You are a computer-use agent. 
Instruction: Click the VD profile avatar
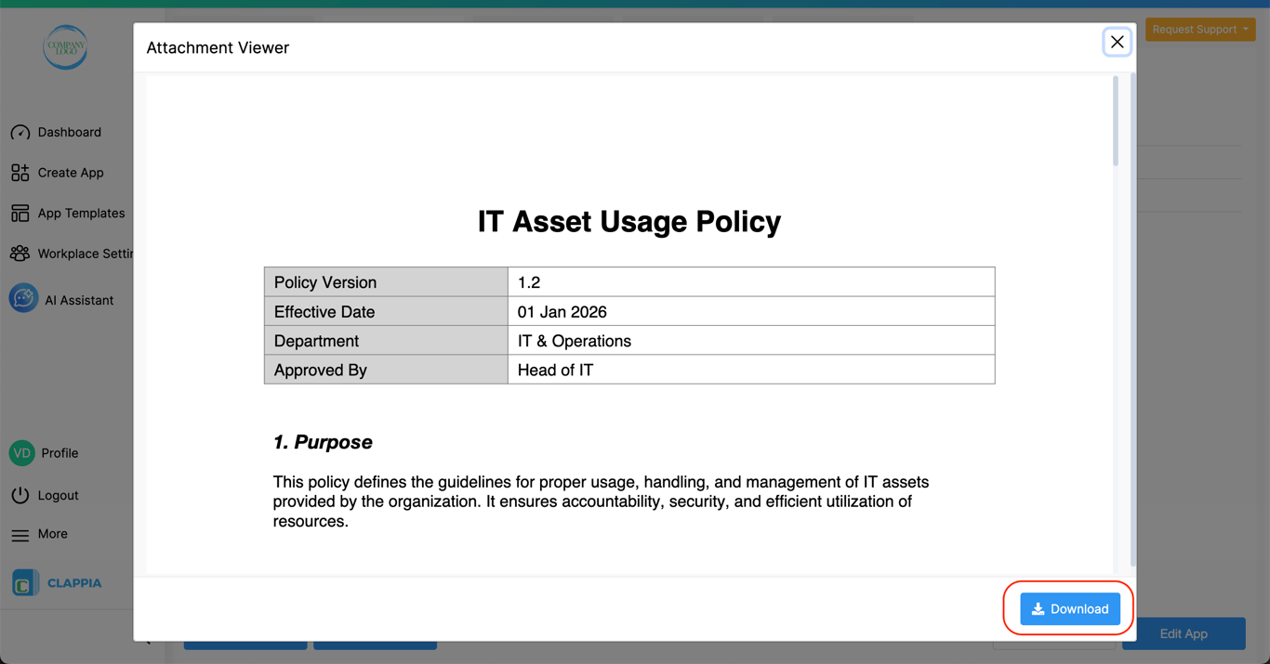pyautogui.click(x=21, y=453)
